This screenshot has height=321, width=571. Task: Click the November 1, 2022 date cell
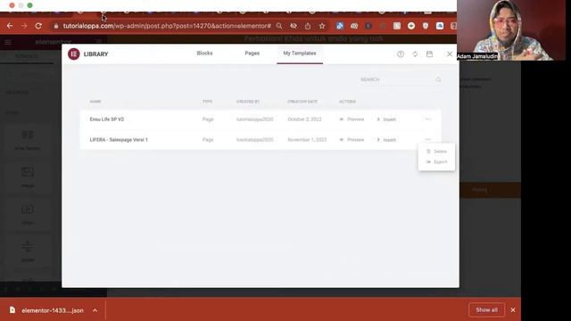pos(307,140)
